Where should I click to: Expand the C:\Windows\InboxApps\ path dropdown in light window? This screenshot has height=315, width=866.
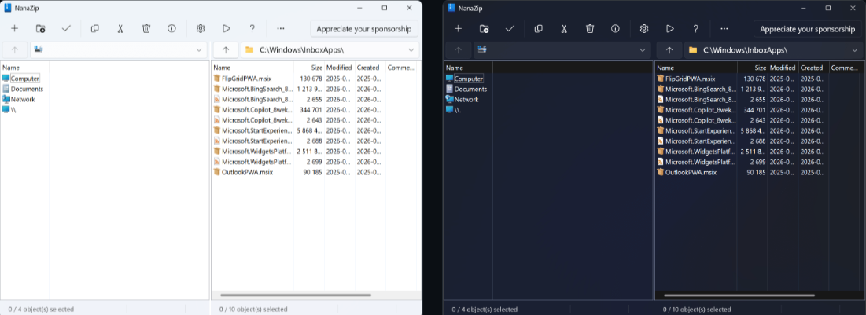[x=411, y=49]
